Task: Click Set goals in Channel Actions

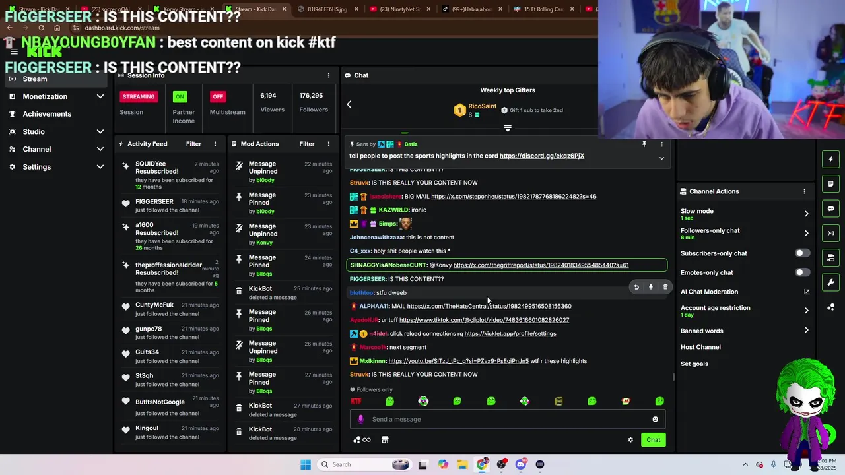Action: (694, 364)
